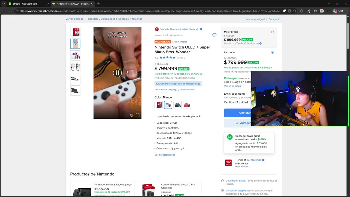Go back with Volver al listado

click(74, 19)
